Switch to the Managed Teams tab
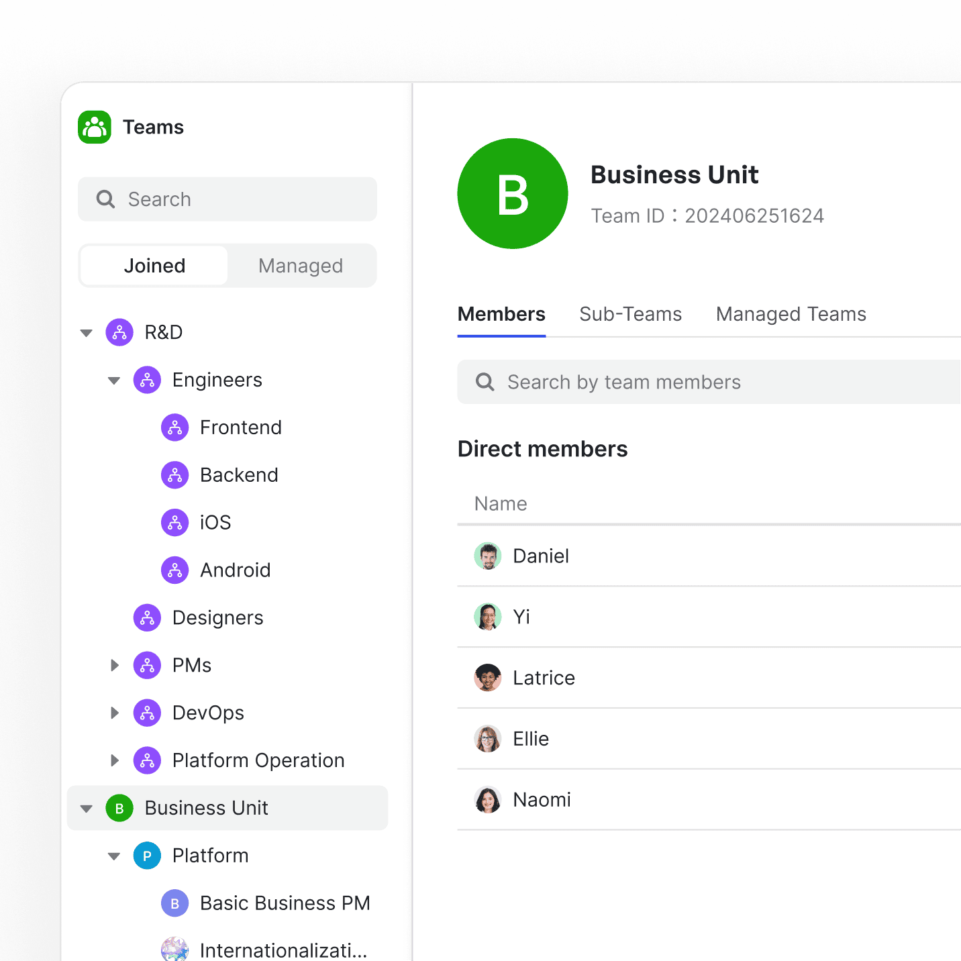The height and width of the screenshot is (961, 961). 791,314
